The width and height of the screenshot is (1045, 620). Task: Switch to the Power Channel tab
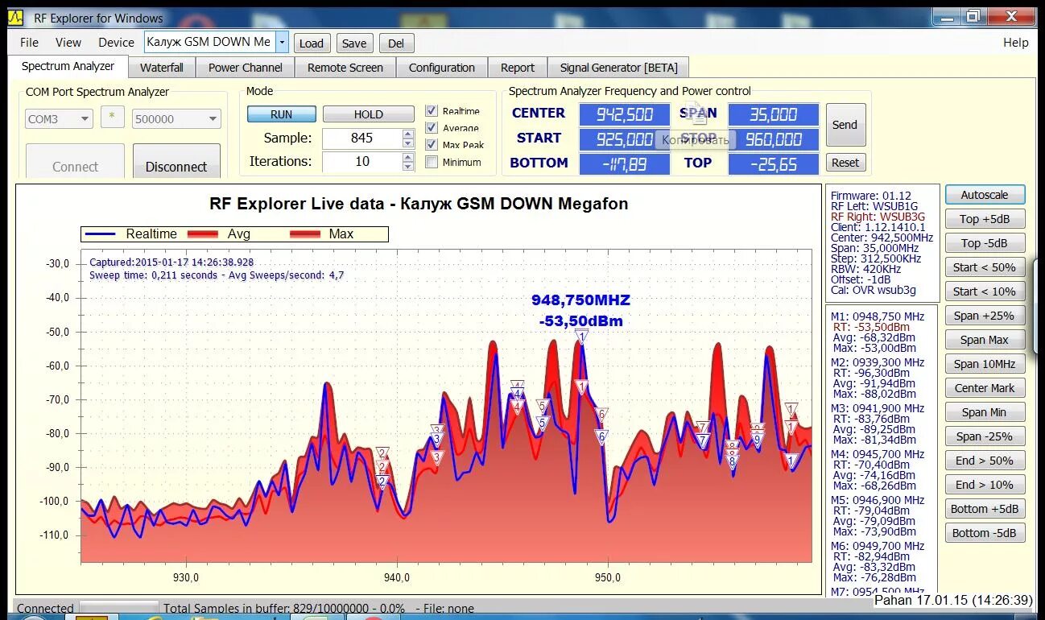(246, 68)
